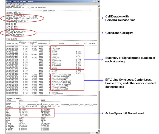The height and width of the screenshot is (134, 159).
Task: Click the 'Seized Time: 11/24/2009 14:42:18' line
Action: pyautogui.click(x=22, y=17)
